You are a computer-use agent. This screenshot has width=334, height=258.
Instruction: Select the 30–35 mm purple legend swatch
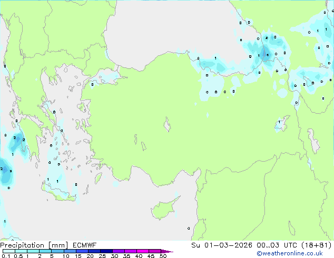click(x=118, y=251)
